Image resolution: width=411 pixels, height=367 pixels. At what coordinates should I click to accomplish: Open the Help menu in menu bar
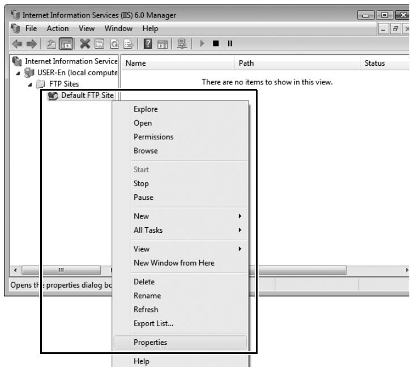[150, 28]
